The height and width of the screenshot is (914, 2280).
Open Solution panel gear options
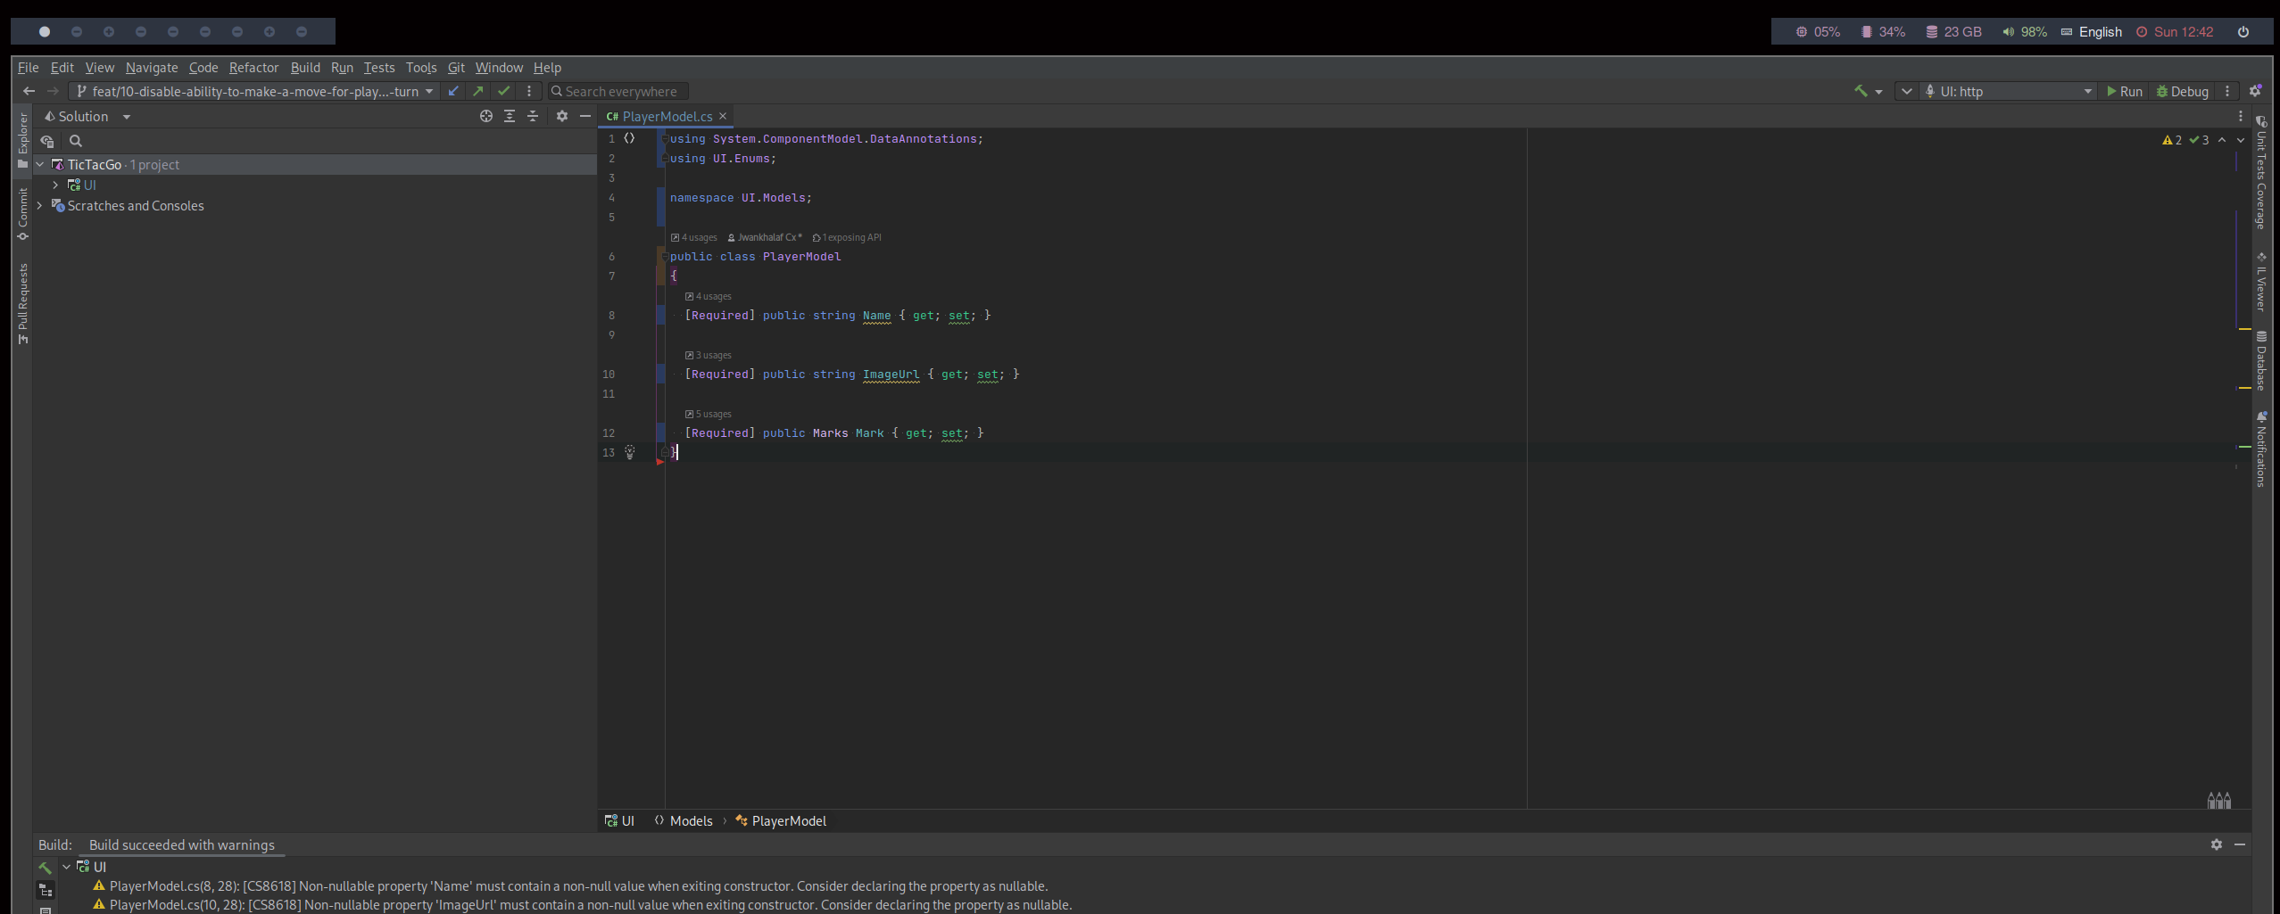click(x=562, y=116)
